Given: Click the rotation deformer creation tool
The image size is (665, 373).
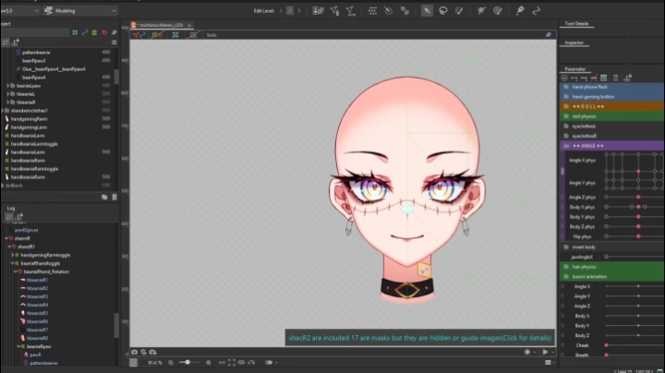Looking at the screenshot, I should 388,11.
